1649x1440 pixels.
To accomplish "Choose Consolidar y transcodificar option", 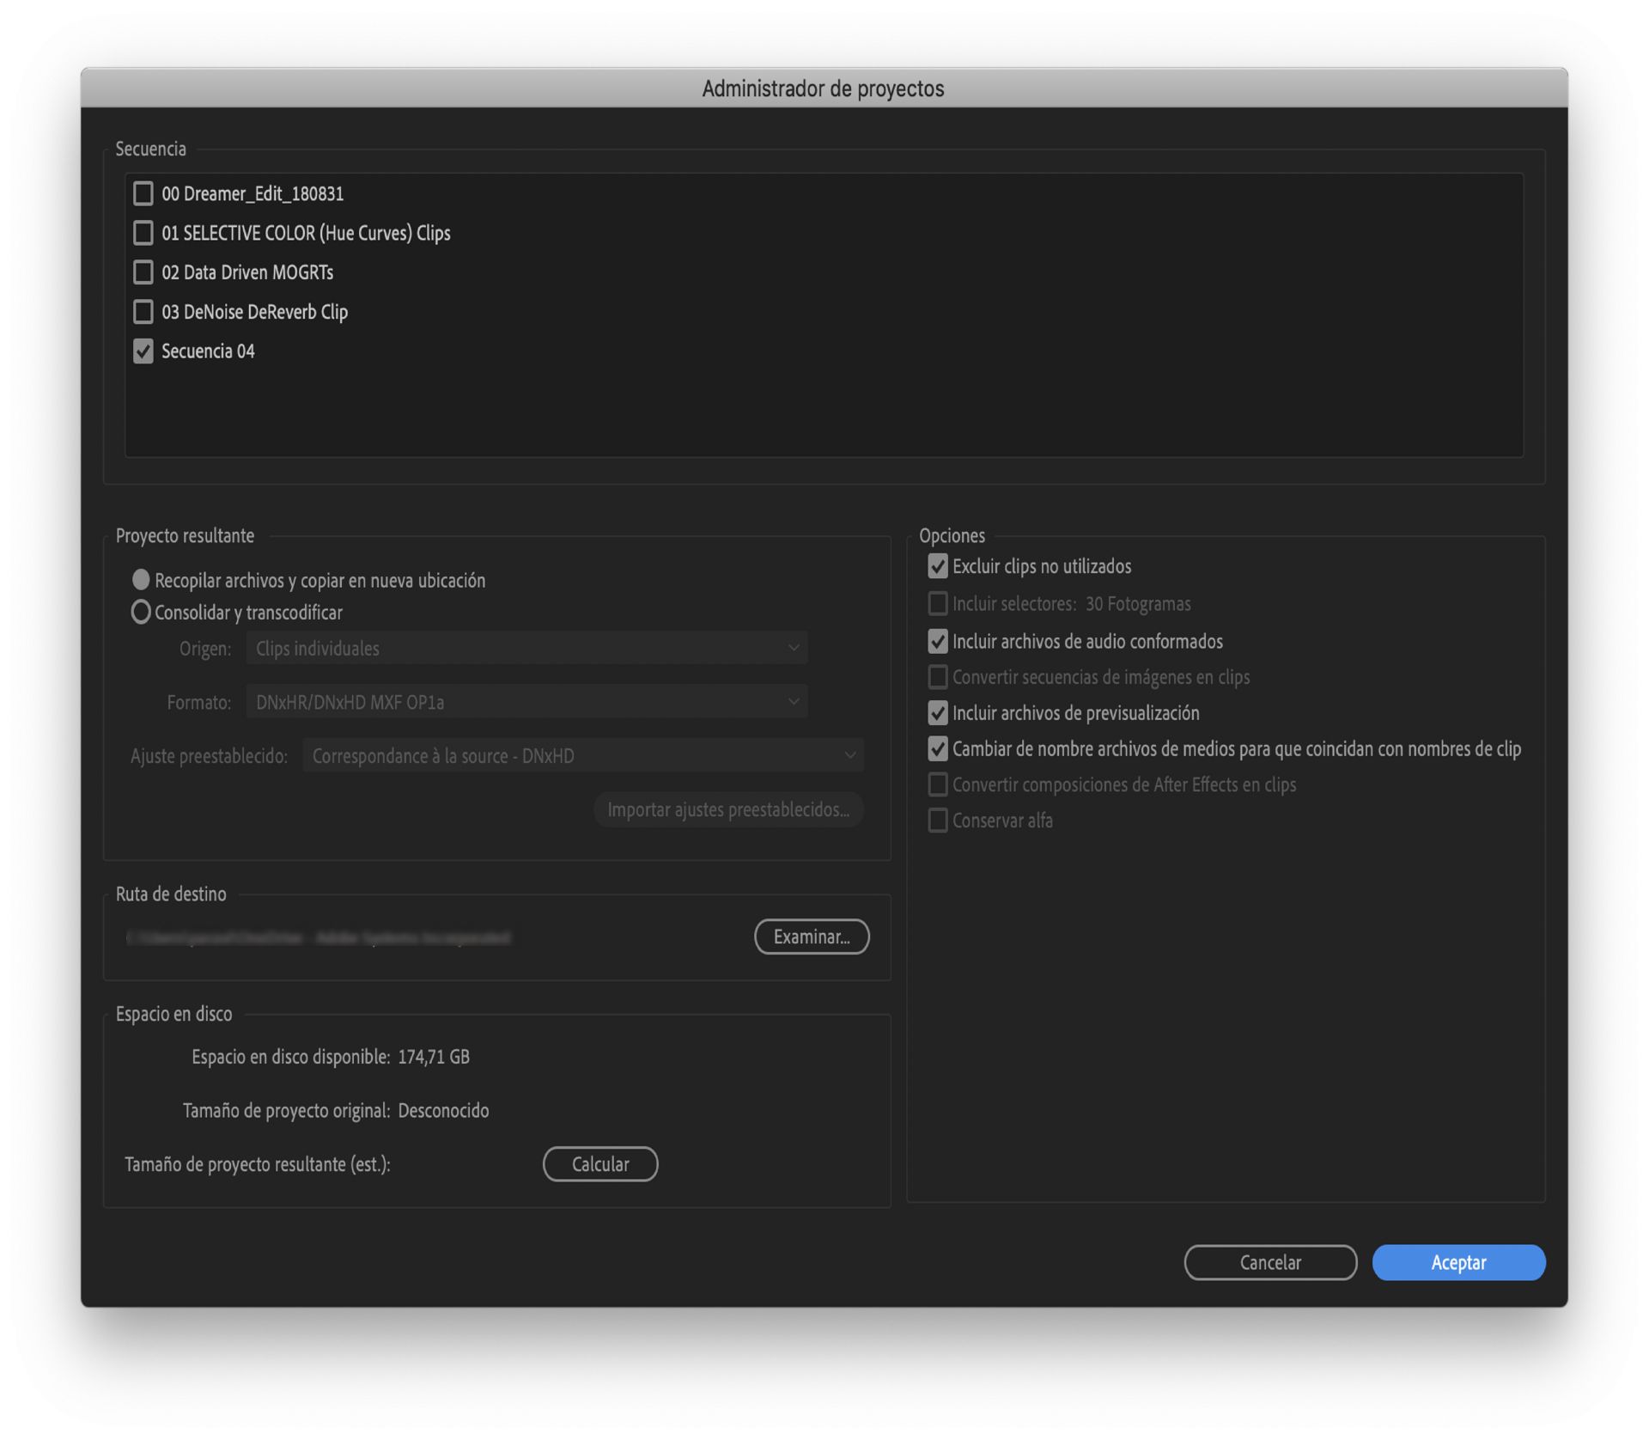I will point(141,612).
